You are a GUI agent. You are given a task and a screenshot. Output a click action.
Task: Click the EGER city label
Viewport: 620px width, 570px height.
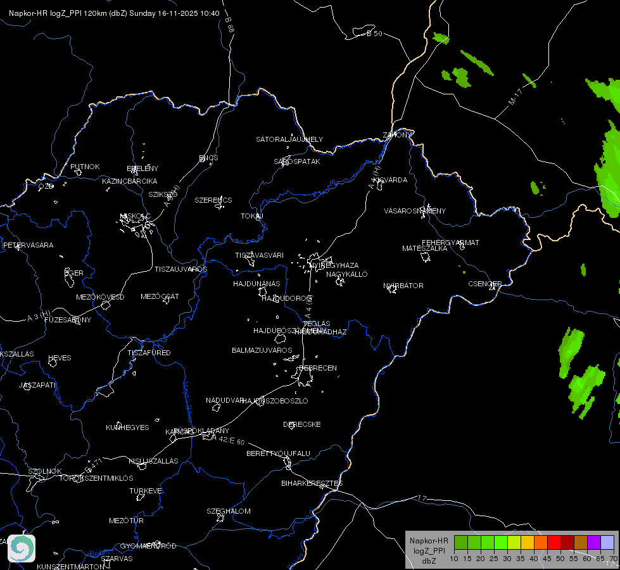tap(74, 273)
